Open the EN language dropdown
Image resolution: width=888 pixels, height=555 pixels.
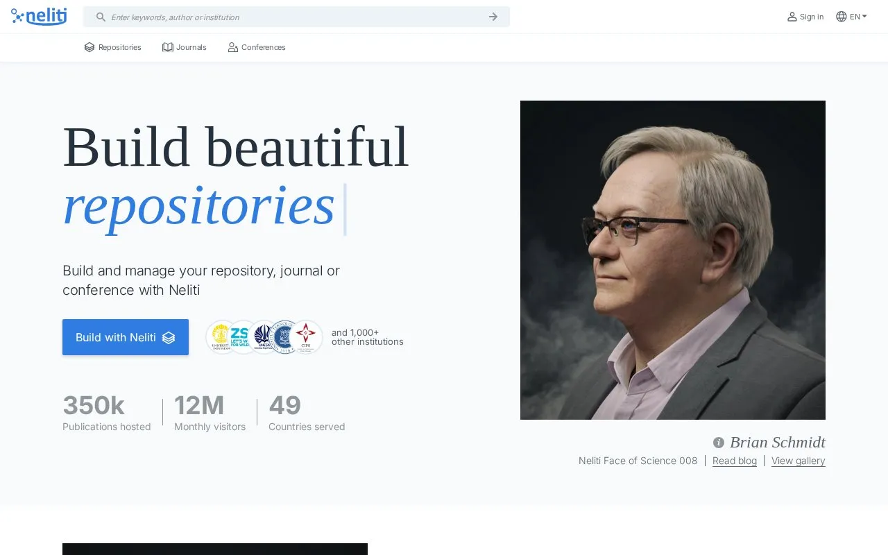858,17
